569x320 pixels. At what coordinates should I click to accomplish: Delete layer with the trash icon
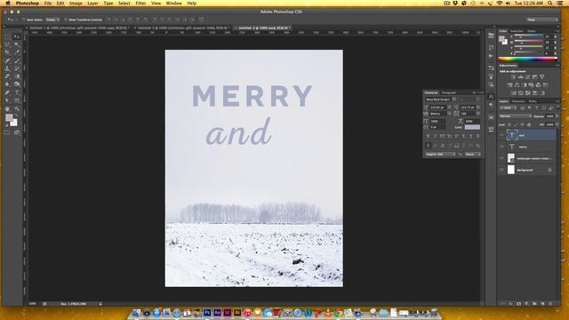coord(550,303)
